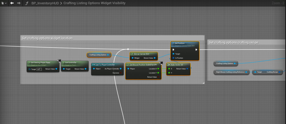This screenshot has width=286, height=124.
Task: Click the function icon beside BP_InventoryHUD breadcrumb
Action: pos(27,3)
